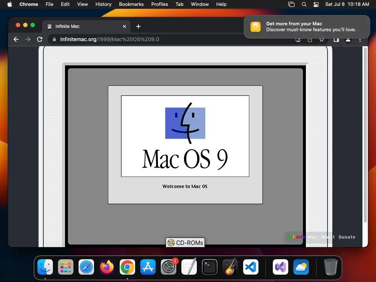The width and height of the screenshot is (376, 282).
Task: Click the 'Get more from your Mac' notification
Action: coord(307,26)
